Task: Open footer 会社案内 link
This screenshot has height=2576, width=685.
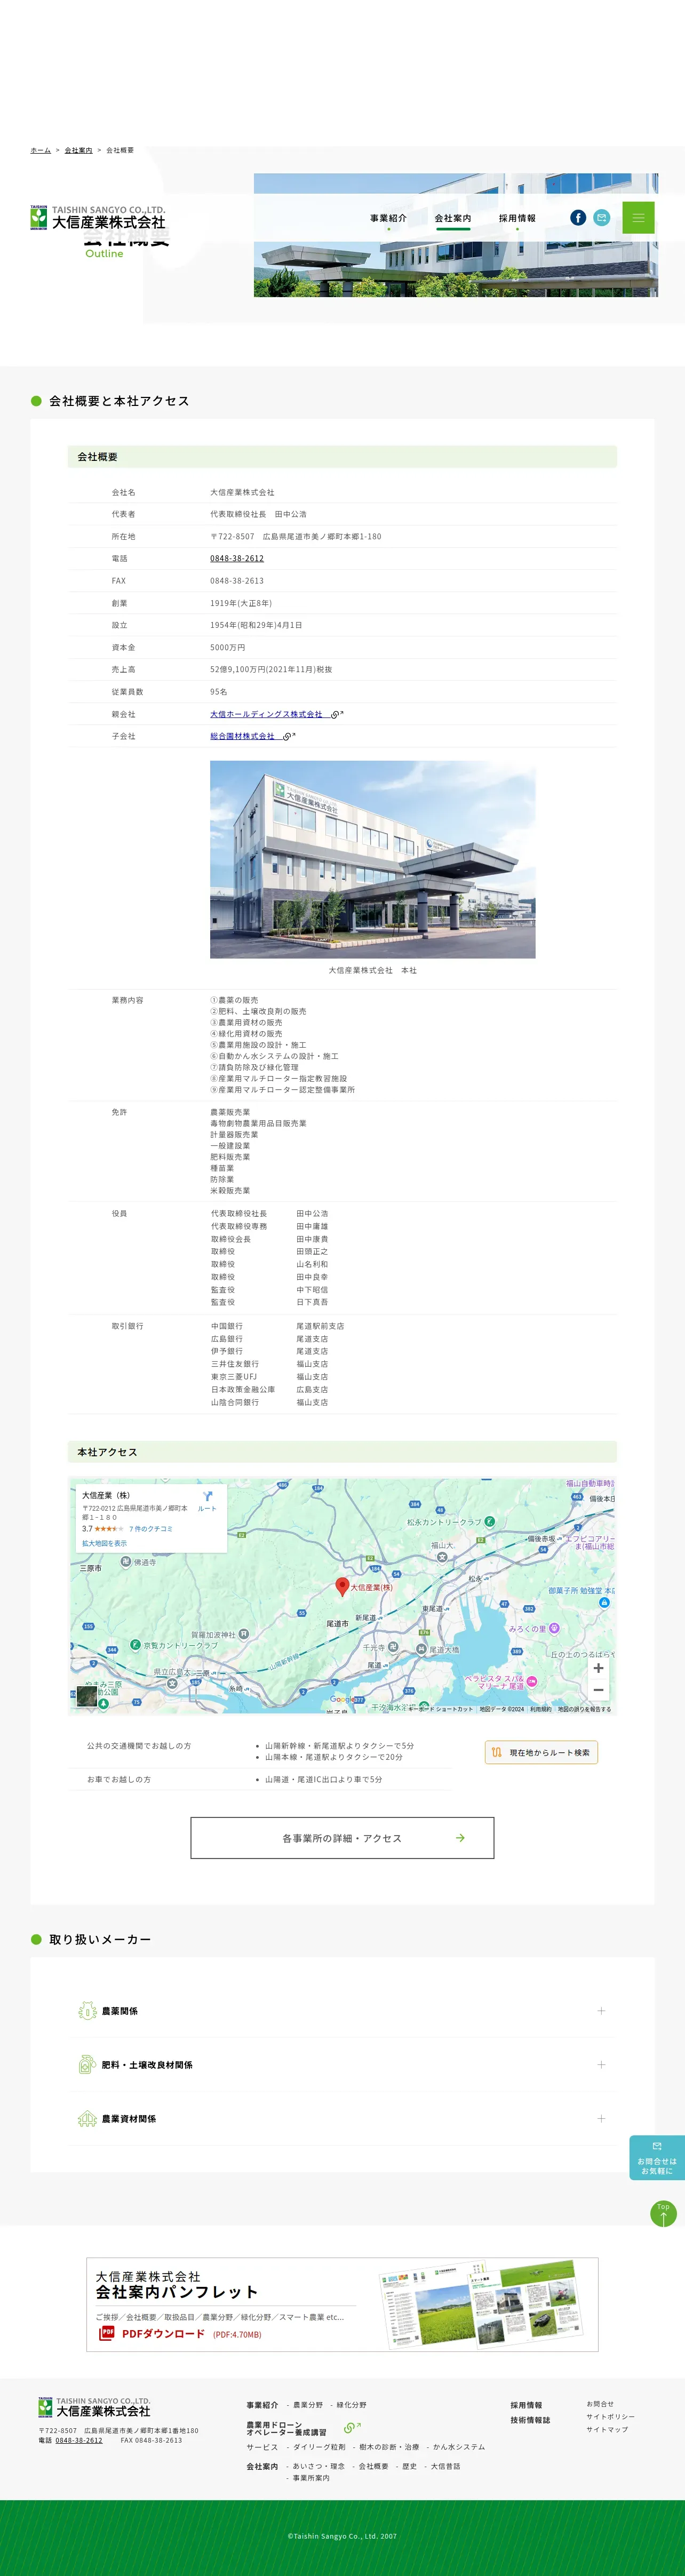Action: click(262, 2467)
